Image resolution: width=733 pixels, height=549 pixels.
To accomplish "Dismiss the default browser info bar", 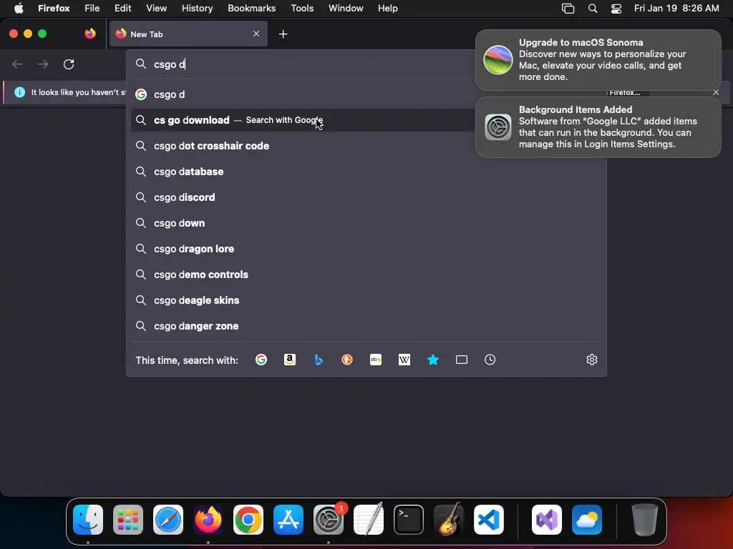I will coord(716,92).
